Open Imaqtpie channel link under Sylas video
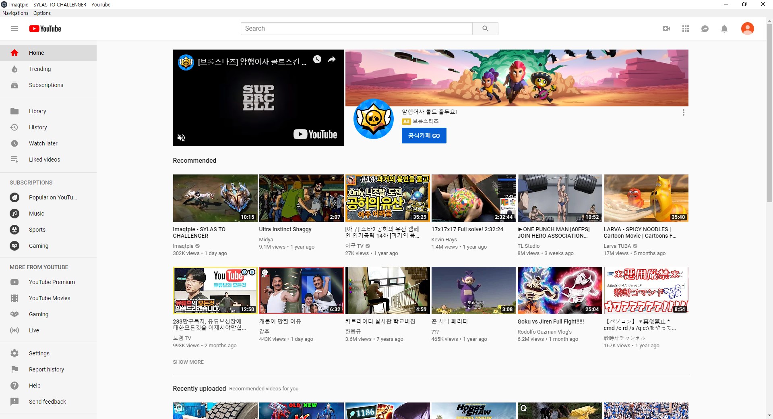Screen dimensions: 773x419 (183, 246)
